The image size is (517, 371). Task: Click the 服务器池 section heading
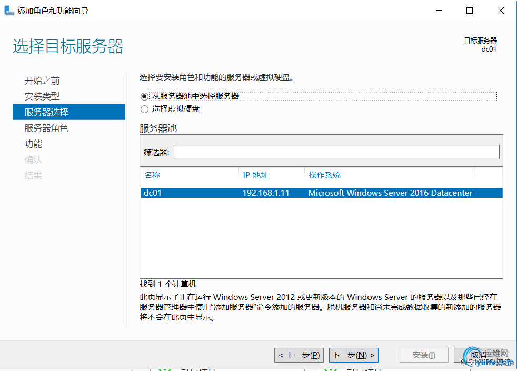tap(158, 128)
